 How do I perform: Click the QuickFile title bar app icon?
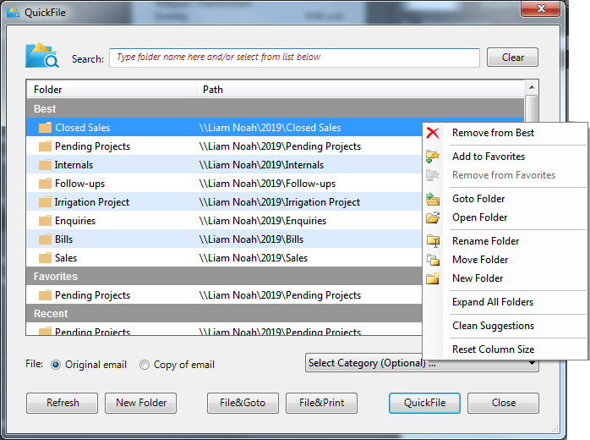click(x=14, y=13)
